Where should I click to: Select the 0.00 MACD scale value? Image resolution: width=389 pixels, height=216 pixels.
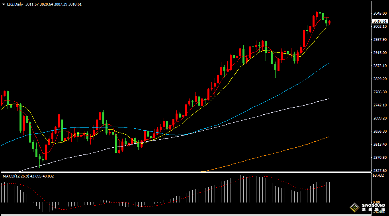[x=376, y=202]
